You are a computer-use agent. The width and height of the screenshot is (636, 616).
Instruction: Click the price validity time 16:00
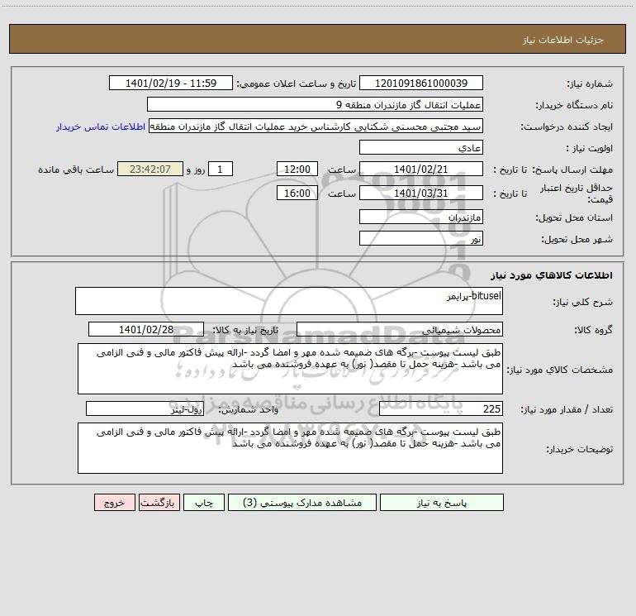click(297, 193)
